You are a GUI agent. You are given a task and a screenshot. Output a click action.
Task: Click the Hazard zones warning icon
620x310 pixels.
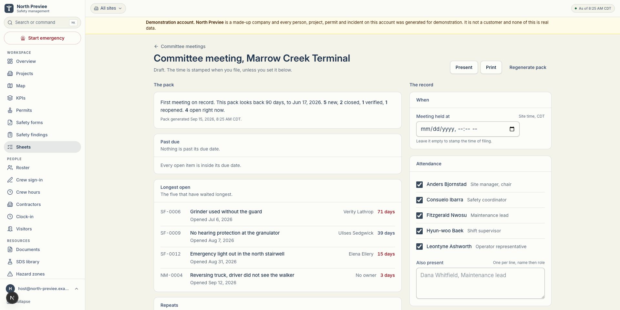(10, 274)
